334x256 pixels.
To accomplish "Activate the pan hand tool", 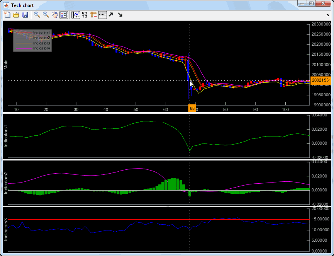I will click(x=55, y=15).
